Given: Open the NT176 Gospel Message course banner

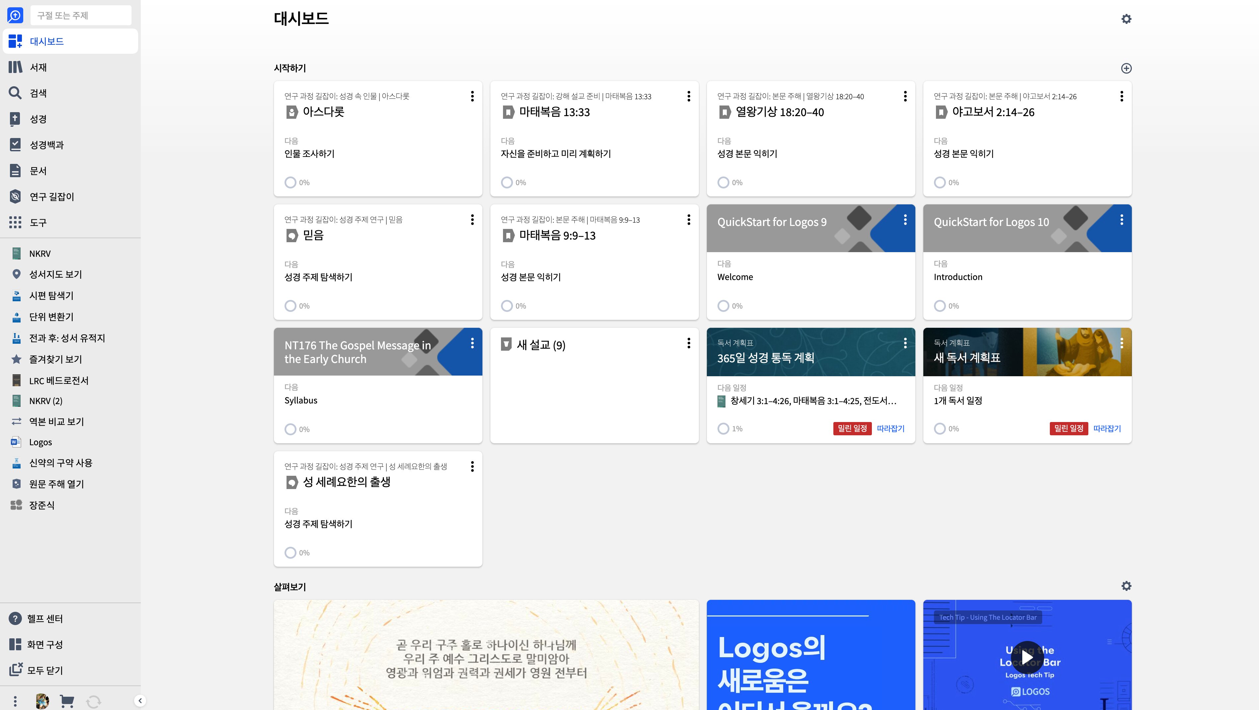Looking at the screenshot, I should (x=378, y=352).
